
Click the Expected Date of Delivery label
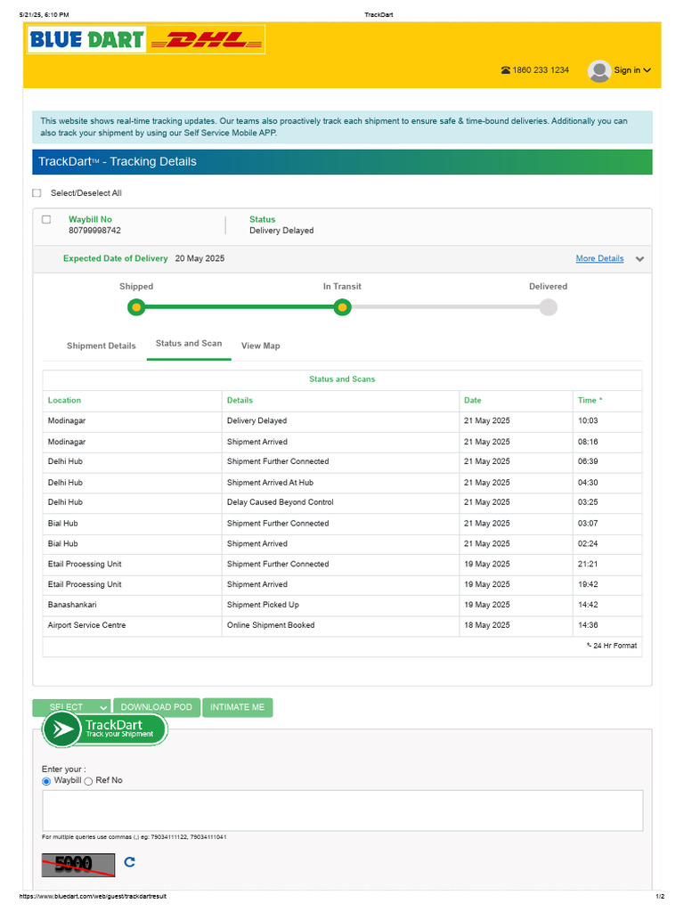pyautogui.click(x=115, y=259)
